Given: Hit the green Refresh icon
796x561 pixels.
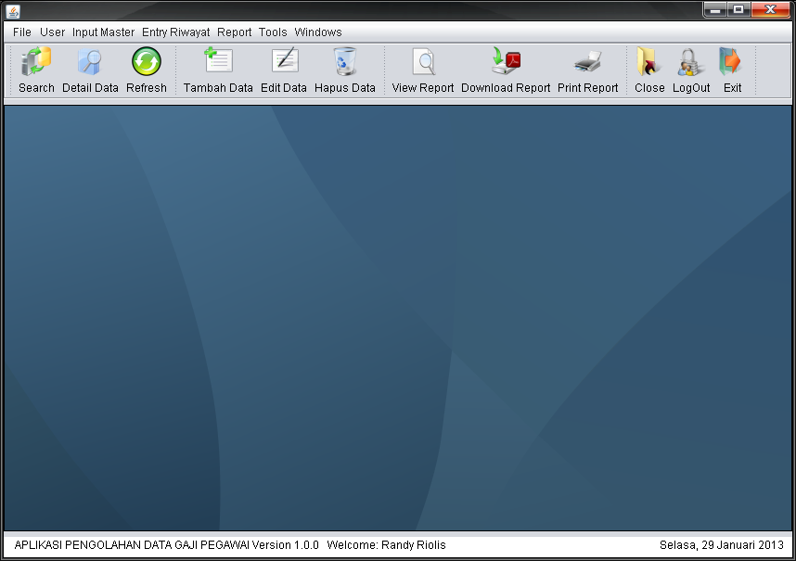Looking at the screenshot, I should pos(147,61).
